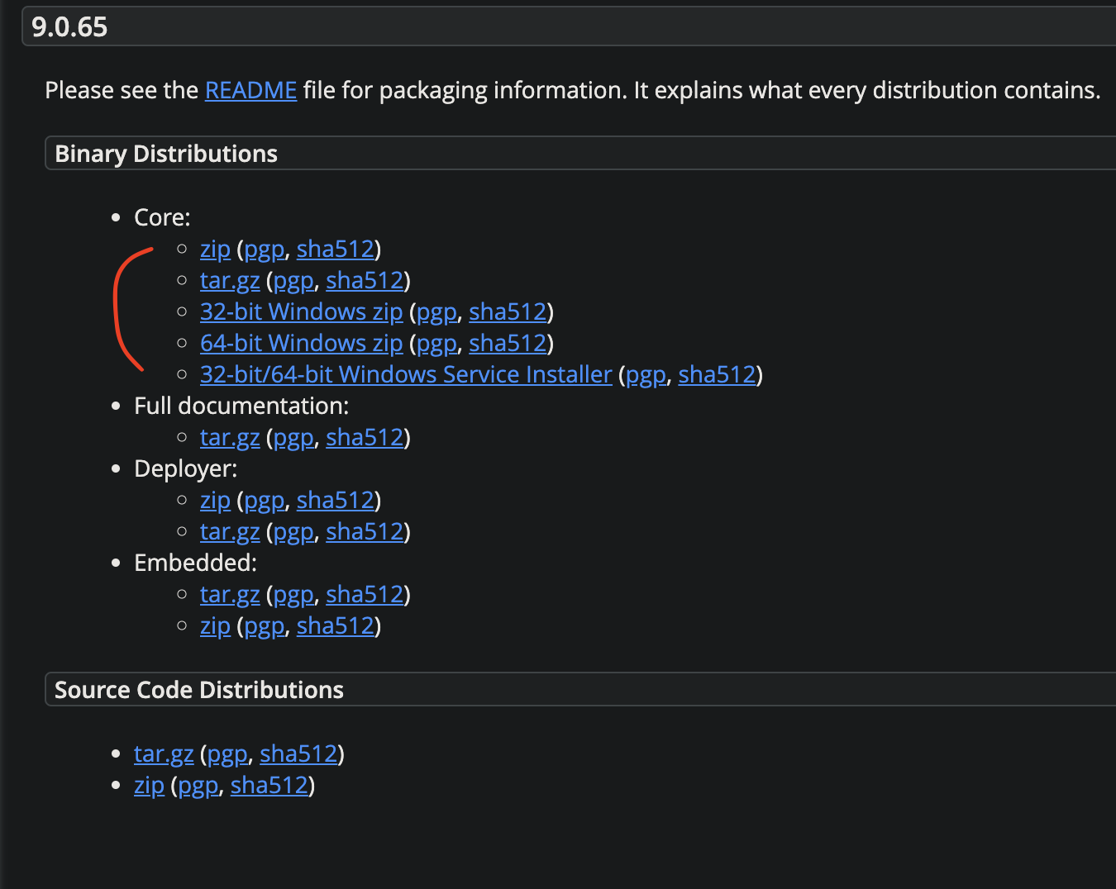
Task: Open pgp signature for 64-bit Windows zip
Action: 436,344
